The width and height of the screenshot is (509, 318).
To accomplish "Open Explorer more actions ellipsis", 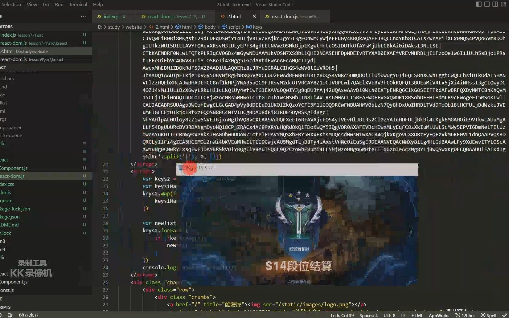I will tap(83, 16).
